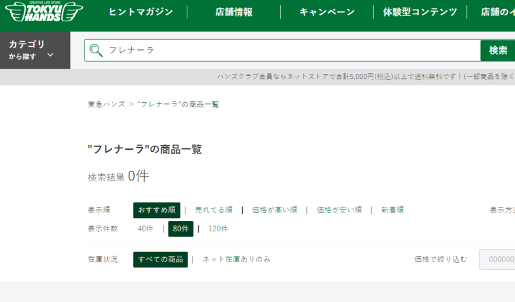
Task: Show 120件 per page
Action: point(218,229)
